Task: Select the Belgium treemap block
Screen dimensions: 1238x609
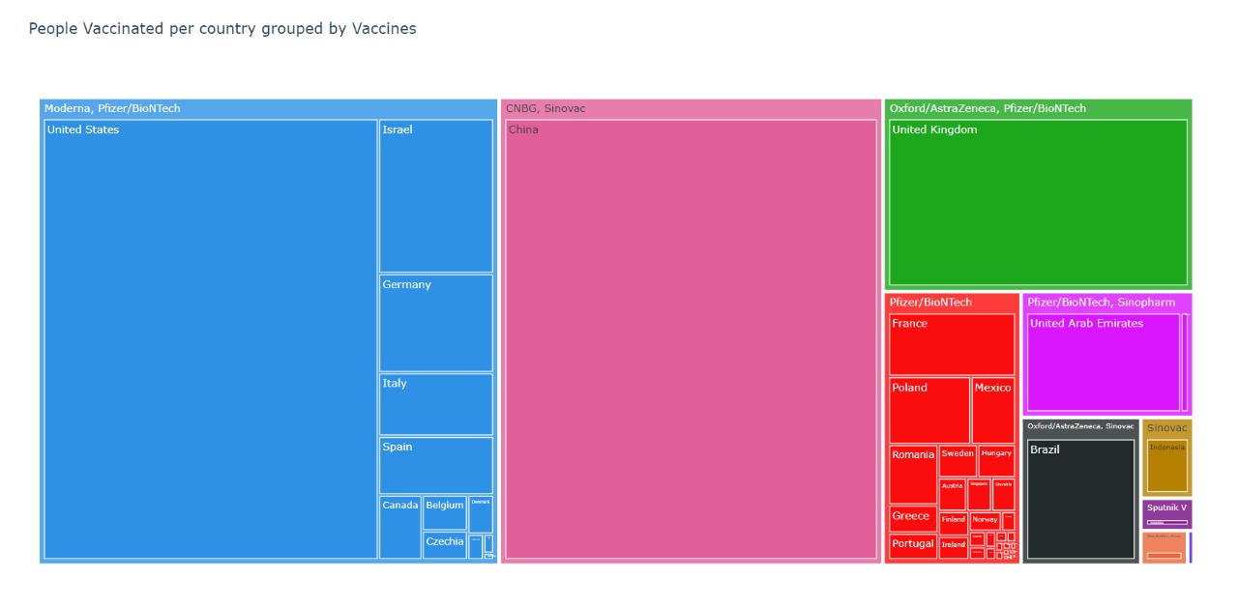Action: coord(445,513)
